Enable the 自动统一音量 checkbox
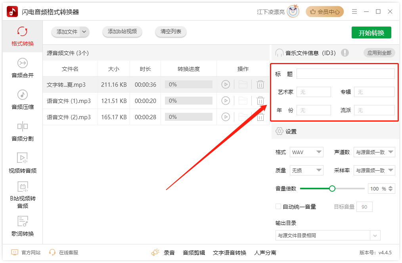 click(x=278, y=207)
